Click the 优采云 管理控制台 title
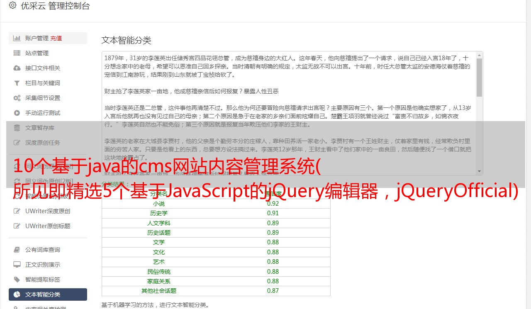This screenshot has height=309, width=531. pos(55,6)
